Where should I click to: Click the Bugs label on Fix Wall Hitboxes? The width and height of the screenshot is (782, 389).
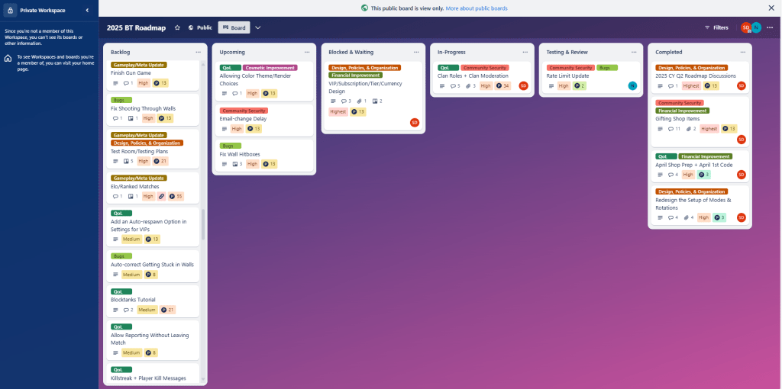pos(230,145)
